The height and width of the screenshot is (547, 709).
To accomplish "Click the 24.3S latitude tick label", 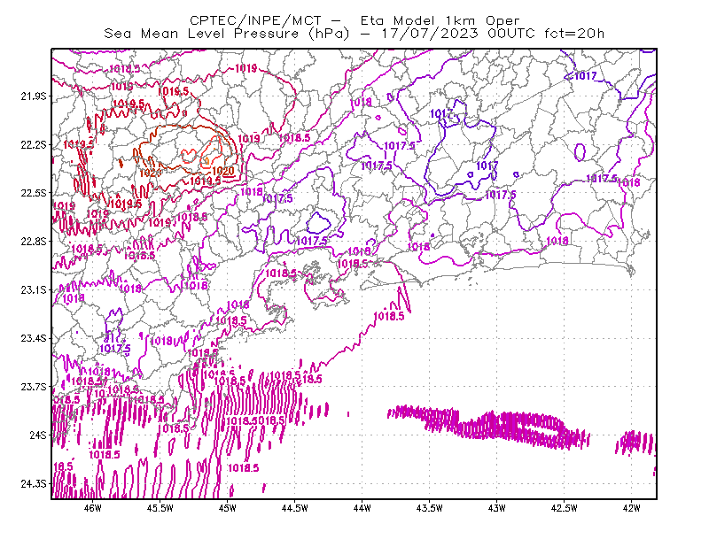I will pos(34,483).
